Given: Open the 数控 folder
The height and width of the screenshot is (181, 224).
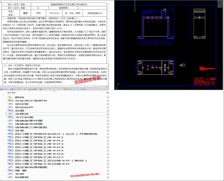Looking at the screenshot, I should pos(19,97).
